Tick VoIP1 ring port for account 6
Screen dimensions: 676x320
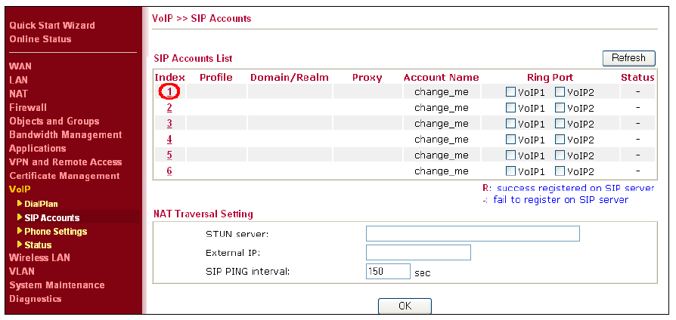(x=510, y=171)
